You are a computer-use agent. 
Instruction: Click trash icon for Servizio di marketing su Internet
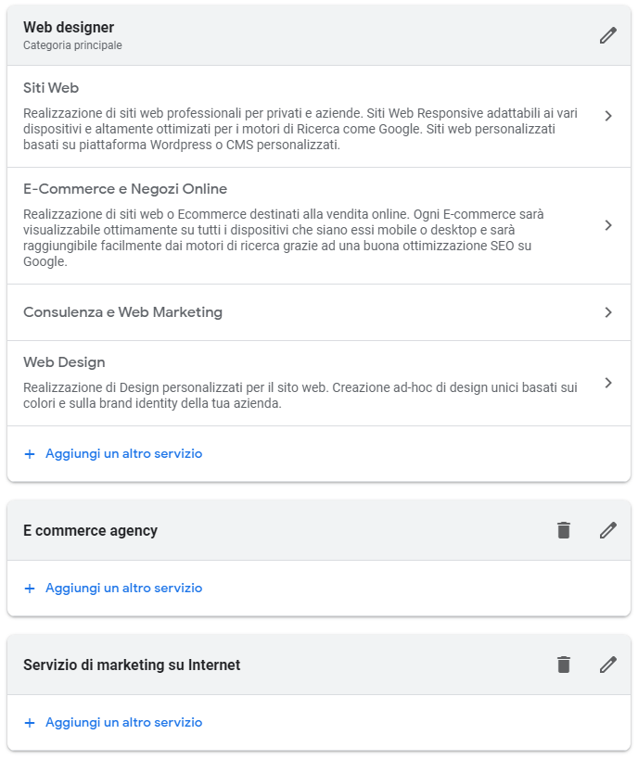564,665
